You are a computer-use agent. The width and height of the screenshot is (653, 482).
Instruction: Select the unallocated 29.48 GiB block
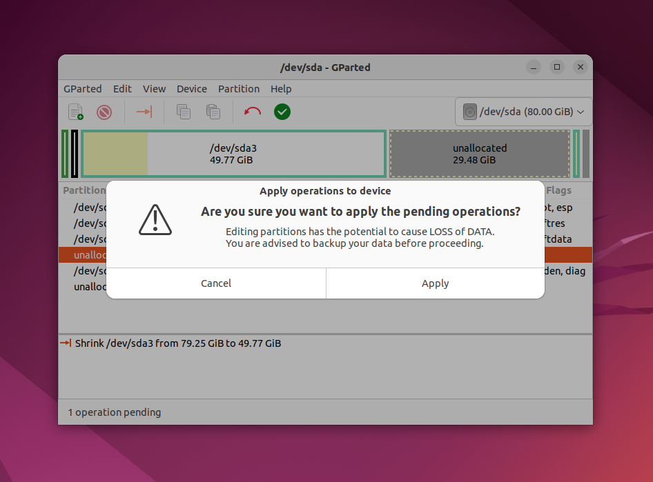pyautogui.click(x=480, y=154)
